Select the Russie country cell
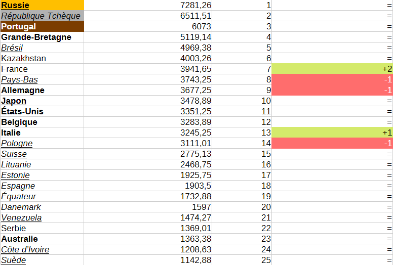The height and width of the screenshot is (265, 393). pos(42,5)
